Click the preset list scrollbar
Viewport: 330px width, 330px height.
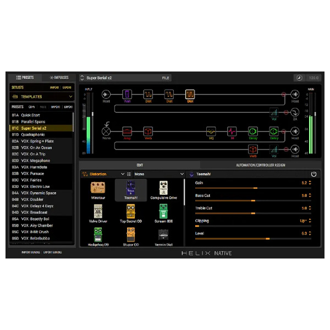tap(73, 122)
